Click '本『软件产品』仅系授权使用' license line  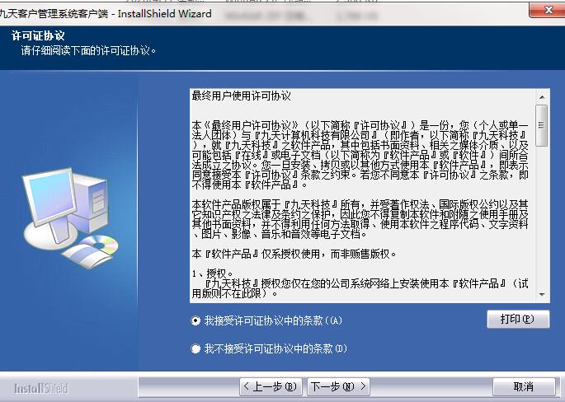pyautogui.click(x=294, y=254)
